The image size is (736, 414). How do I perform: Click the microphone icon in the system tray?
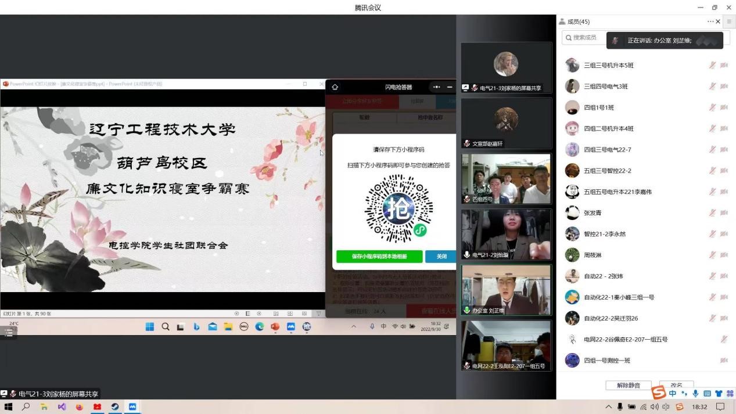620,407
